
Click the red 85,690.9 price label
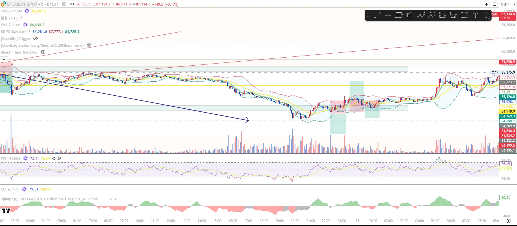(508, 62)
